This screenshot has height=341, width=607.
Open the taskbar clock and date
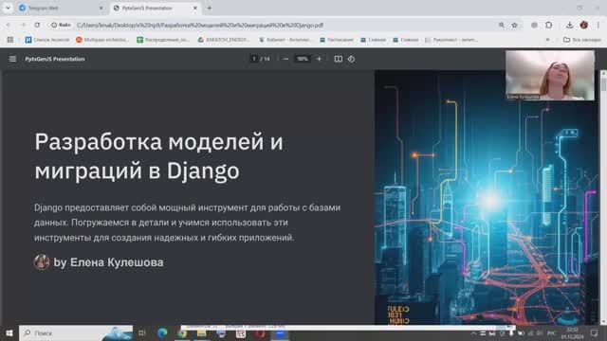pyautogui.click(x=572, y=333)
